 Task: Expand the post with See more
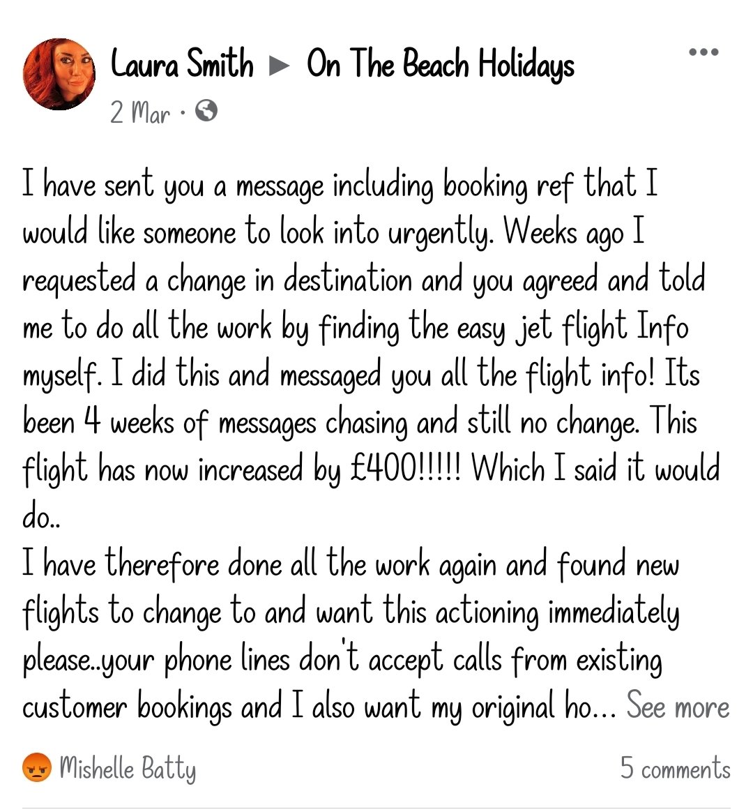point(678,707)
